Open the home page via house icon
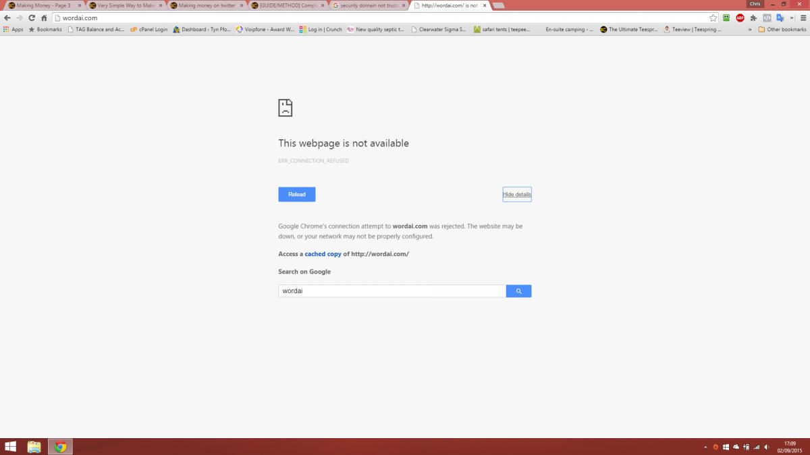This screenshot has width=810, height=455. (44, 18)
